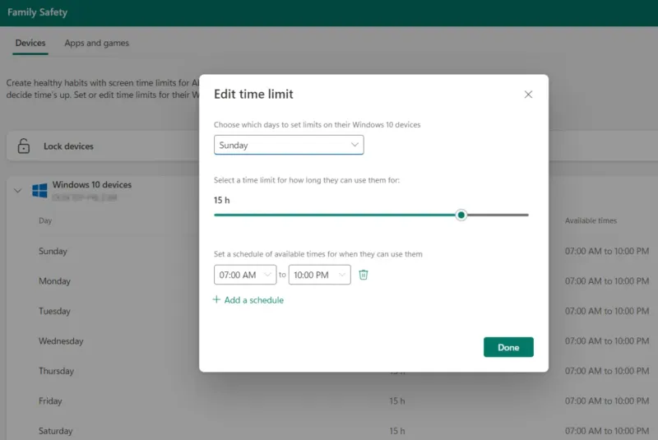Click the Saturday 15 h time limit value

pos(397,431)
